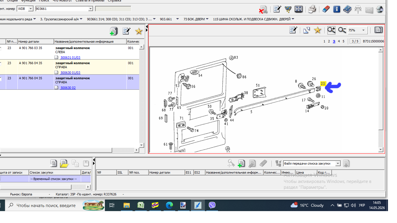The height and width of the screenshot is (223, 397).
Task: Switch to full-screen view using the arrows icon
Action: [298, 9]
